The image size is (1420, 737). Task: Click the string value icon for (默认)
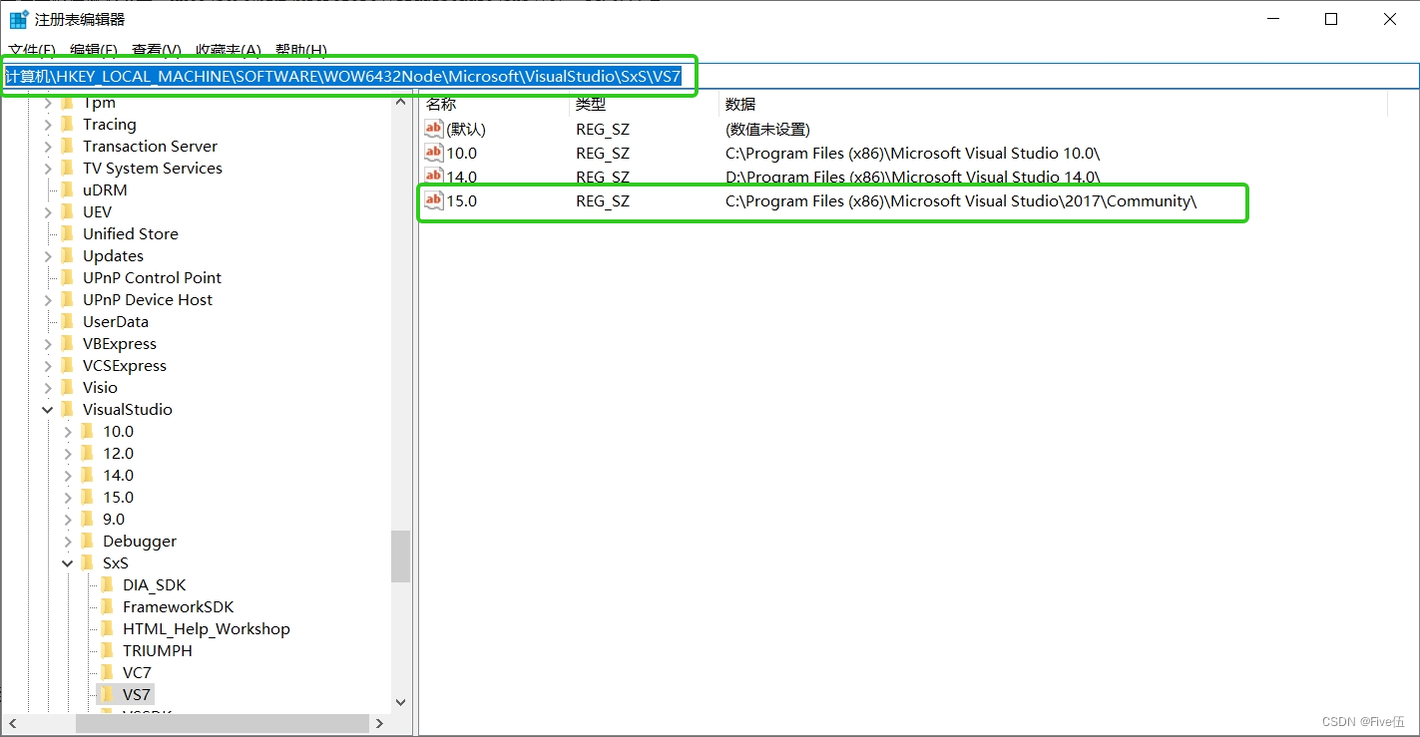click(x=434, y=129)
